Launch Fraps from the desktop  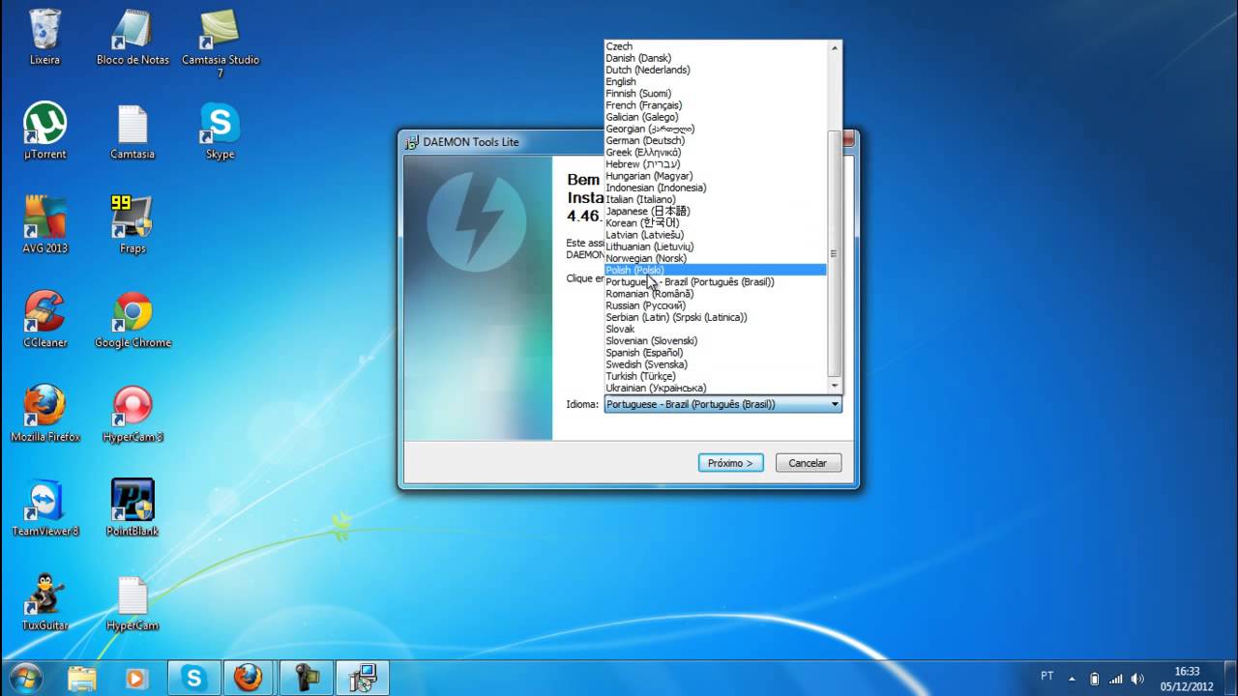coord(133,224)
